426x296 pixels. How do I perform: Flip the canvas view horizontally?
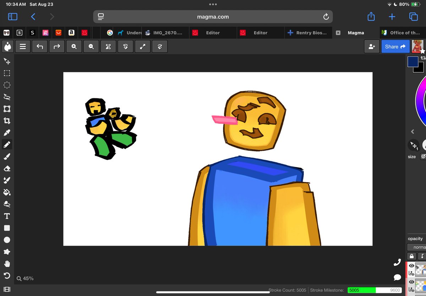pyautogui.click(x=108, y=46)
